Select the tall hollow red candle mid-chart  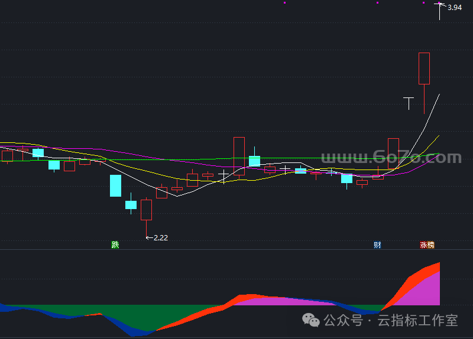coord(239,156)
